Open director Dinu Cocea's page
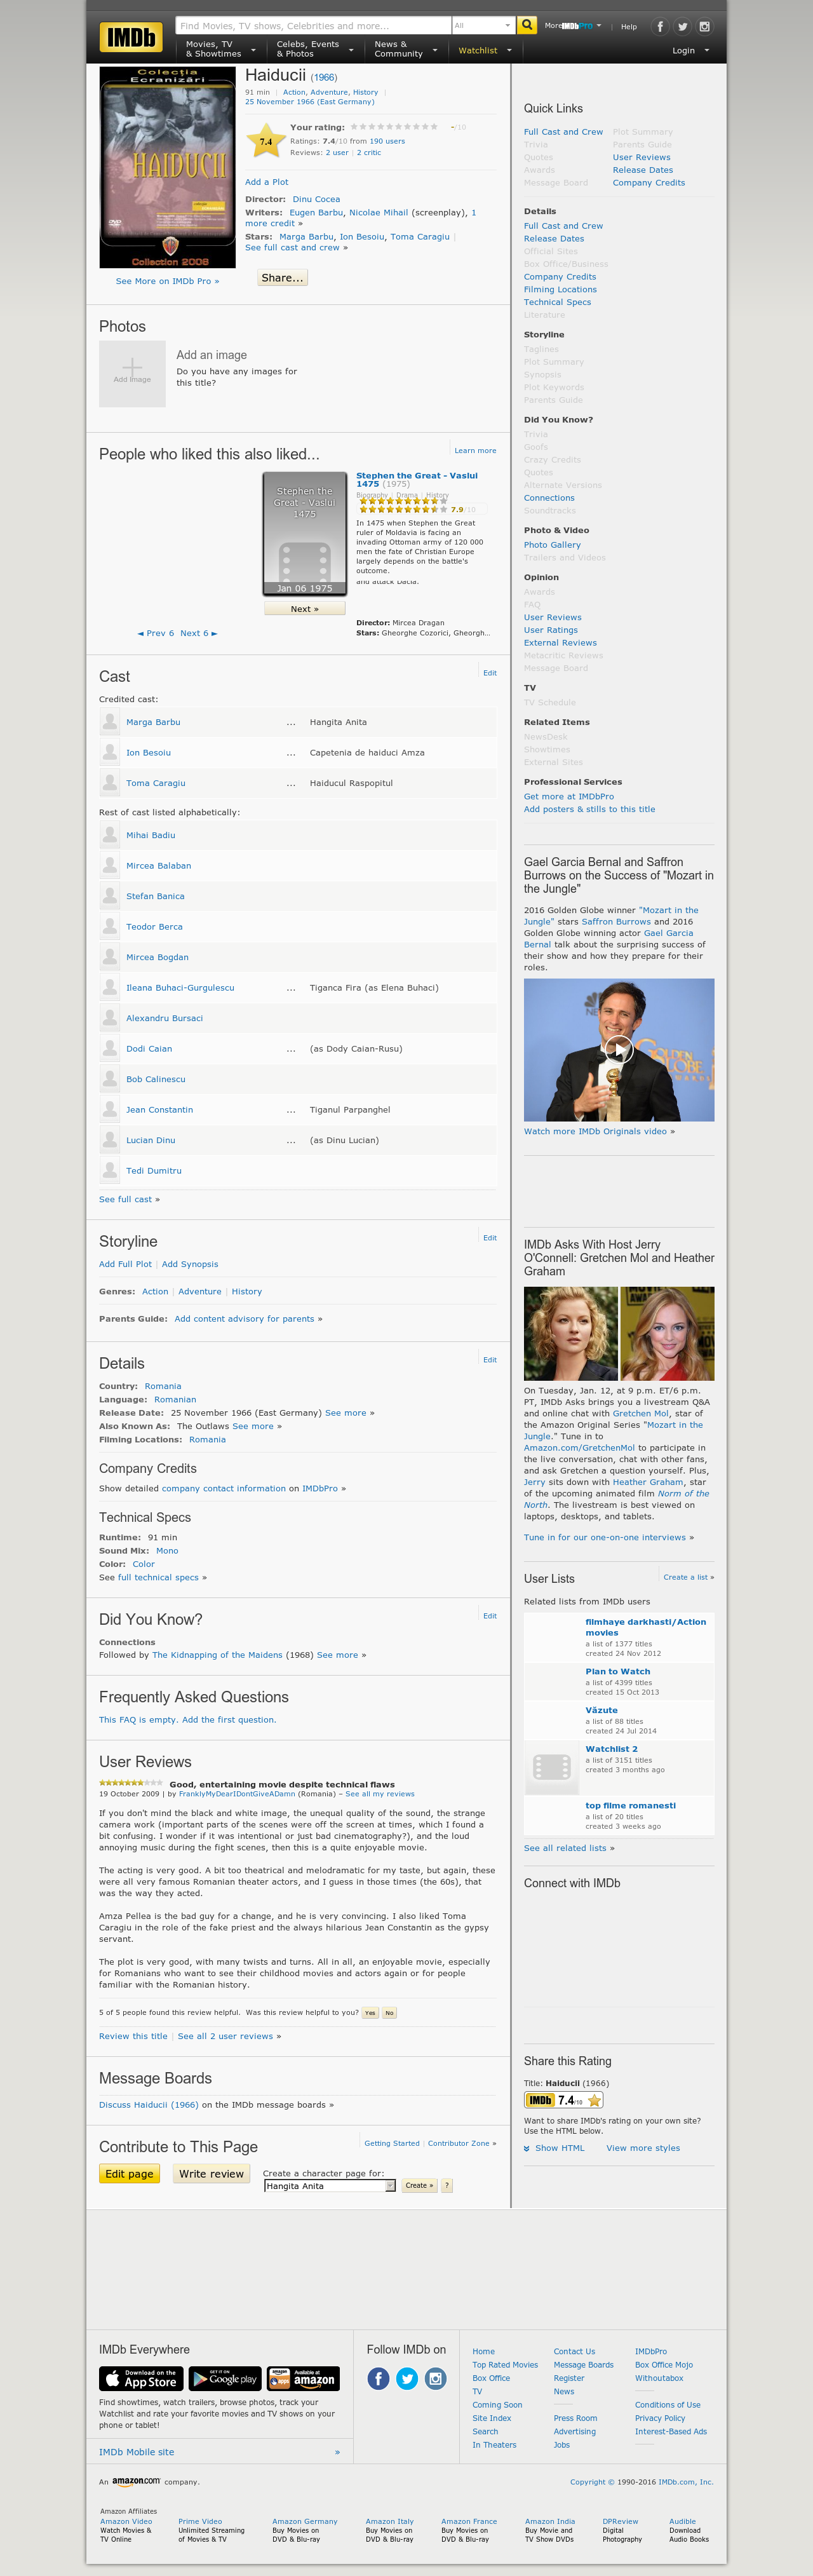813x2576 pixels. click(x=316, y=199)
